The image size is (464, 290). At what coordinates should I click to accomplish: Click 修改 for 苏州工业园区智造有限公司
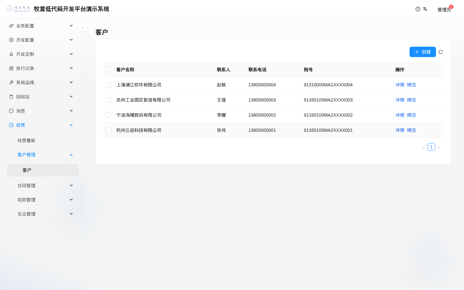point(411,100)
